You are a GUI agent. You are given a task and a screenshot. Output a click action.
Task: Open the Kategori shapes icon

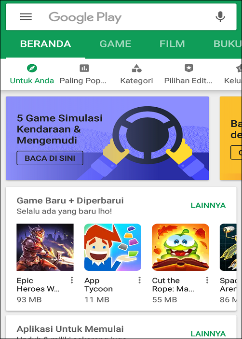[136, 68]
